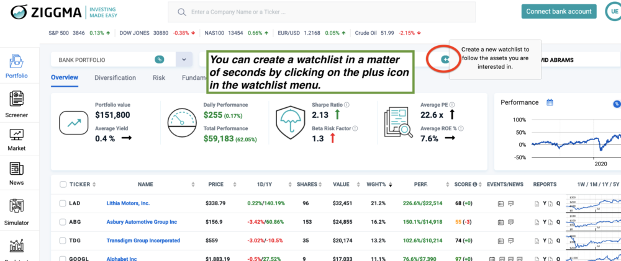This screenshot has height=261, width=621.
Task: Open the yearly report Y for ABG
Action: pyautogui.click(x=545, y=222)
